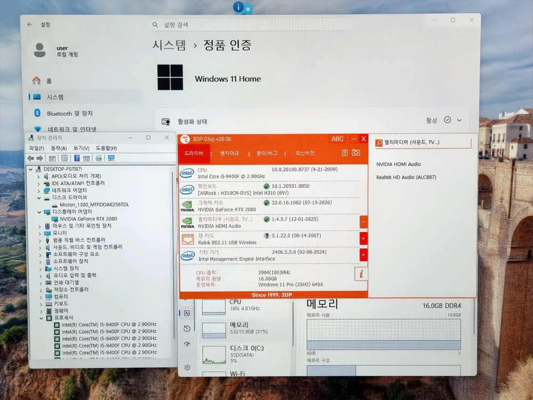The height and width of the screenshot is (400, 533).
Task: Click 키보드 category in Device Manager
Action: [61, 303]
